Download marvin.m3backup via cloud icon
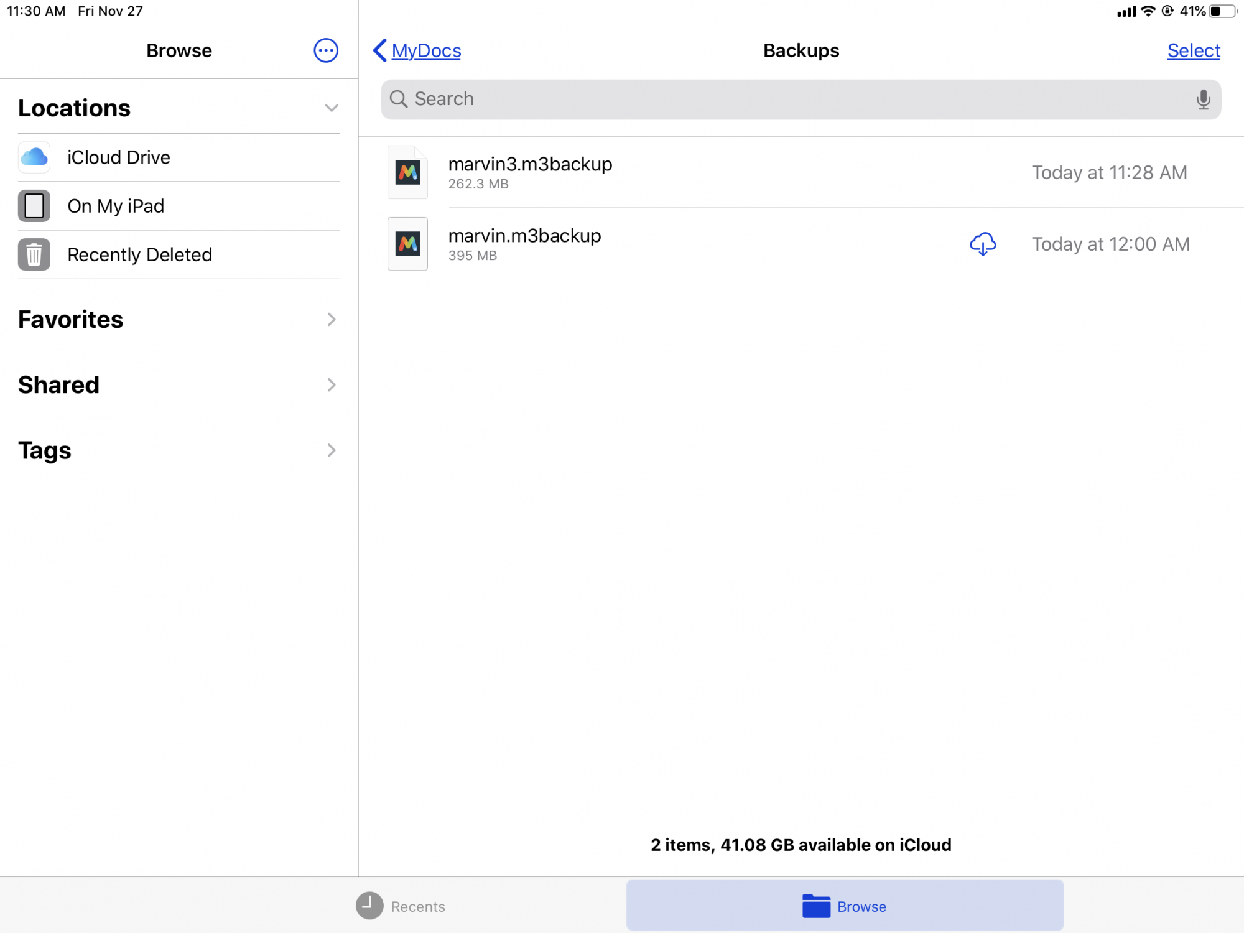Image resolution: width=1244 pixels, height=933 pixels. point(983,244)
